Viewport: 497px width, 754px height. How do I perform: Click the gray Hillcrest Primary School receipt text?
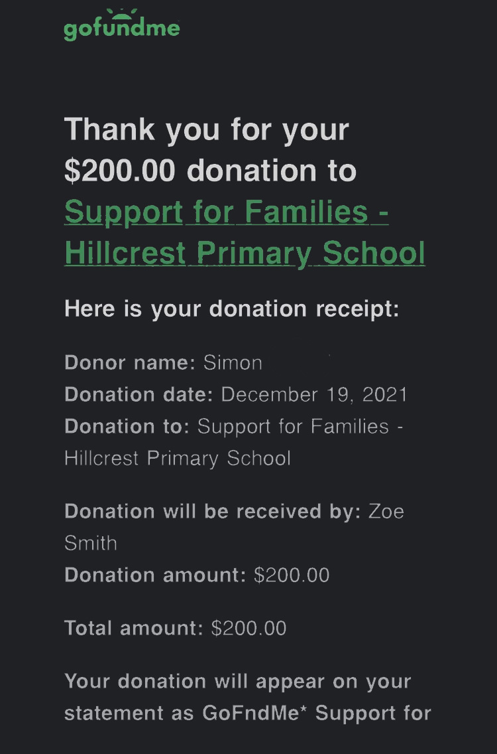(x=178, y=458)
